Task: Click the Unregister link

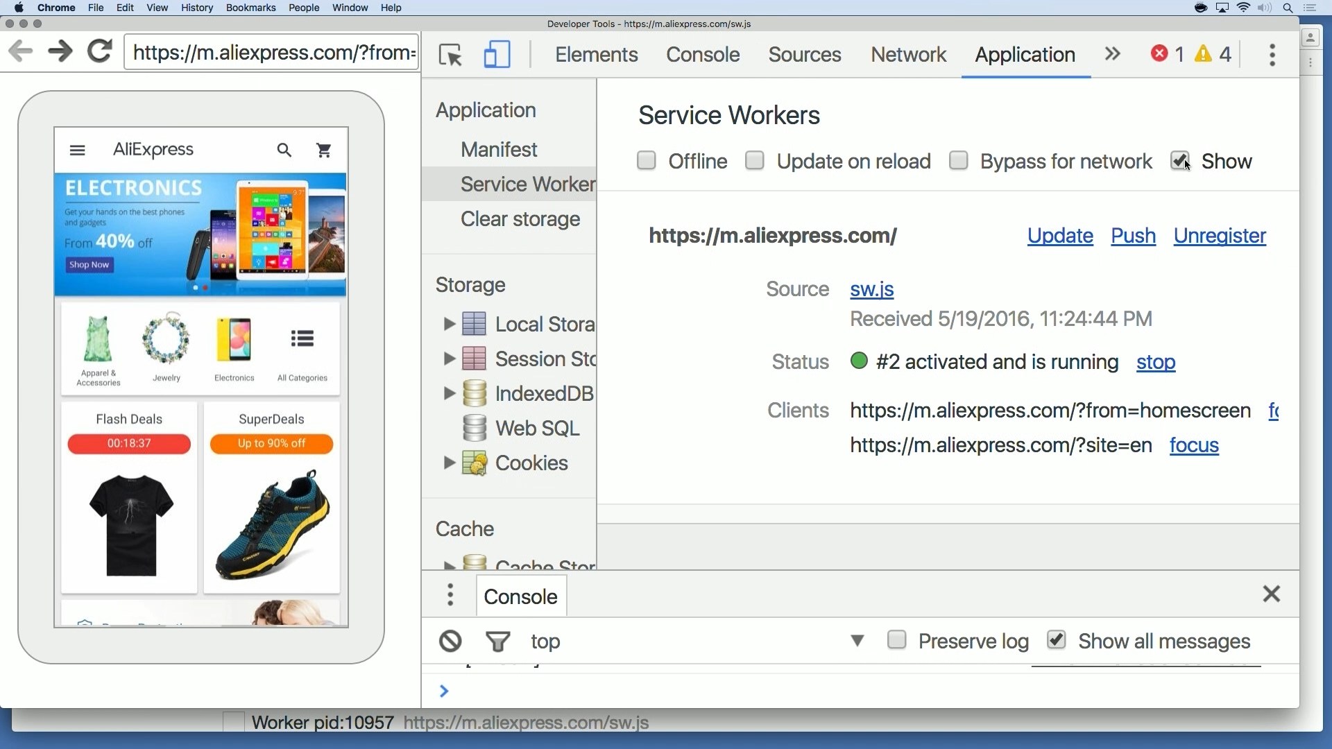Action: pos(1220,236)
